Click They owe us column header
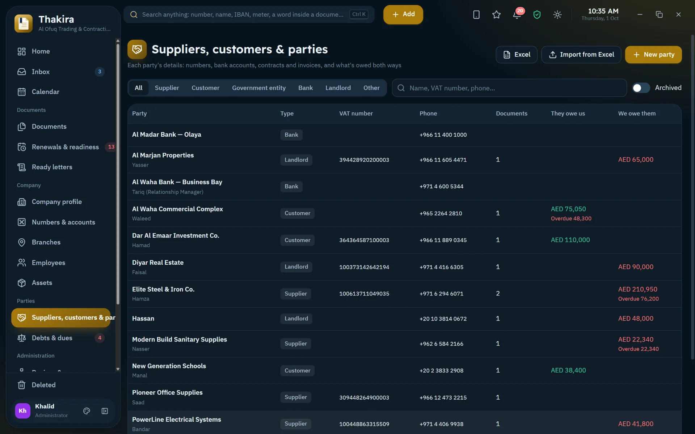The image size is (695, 434). pos(568,114)
